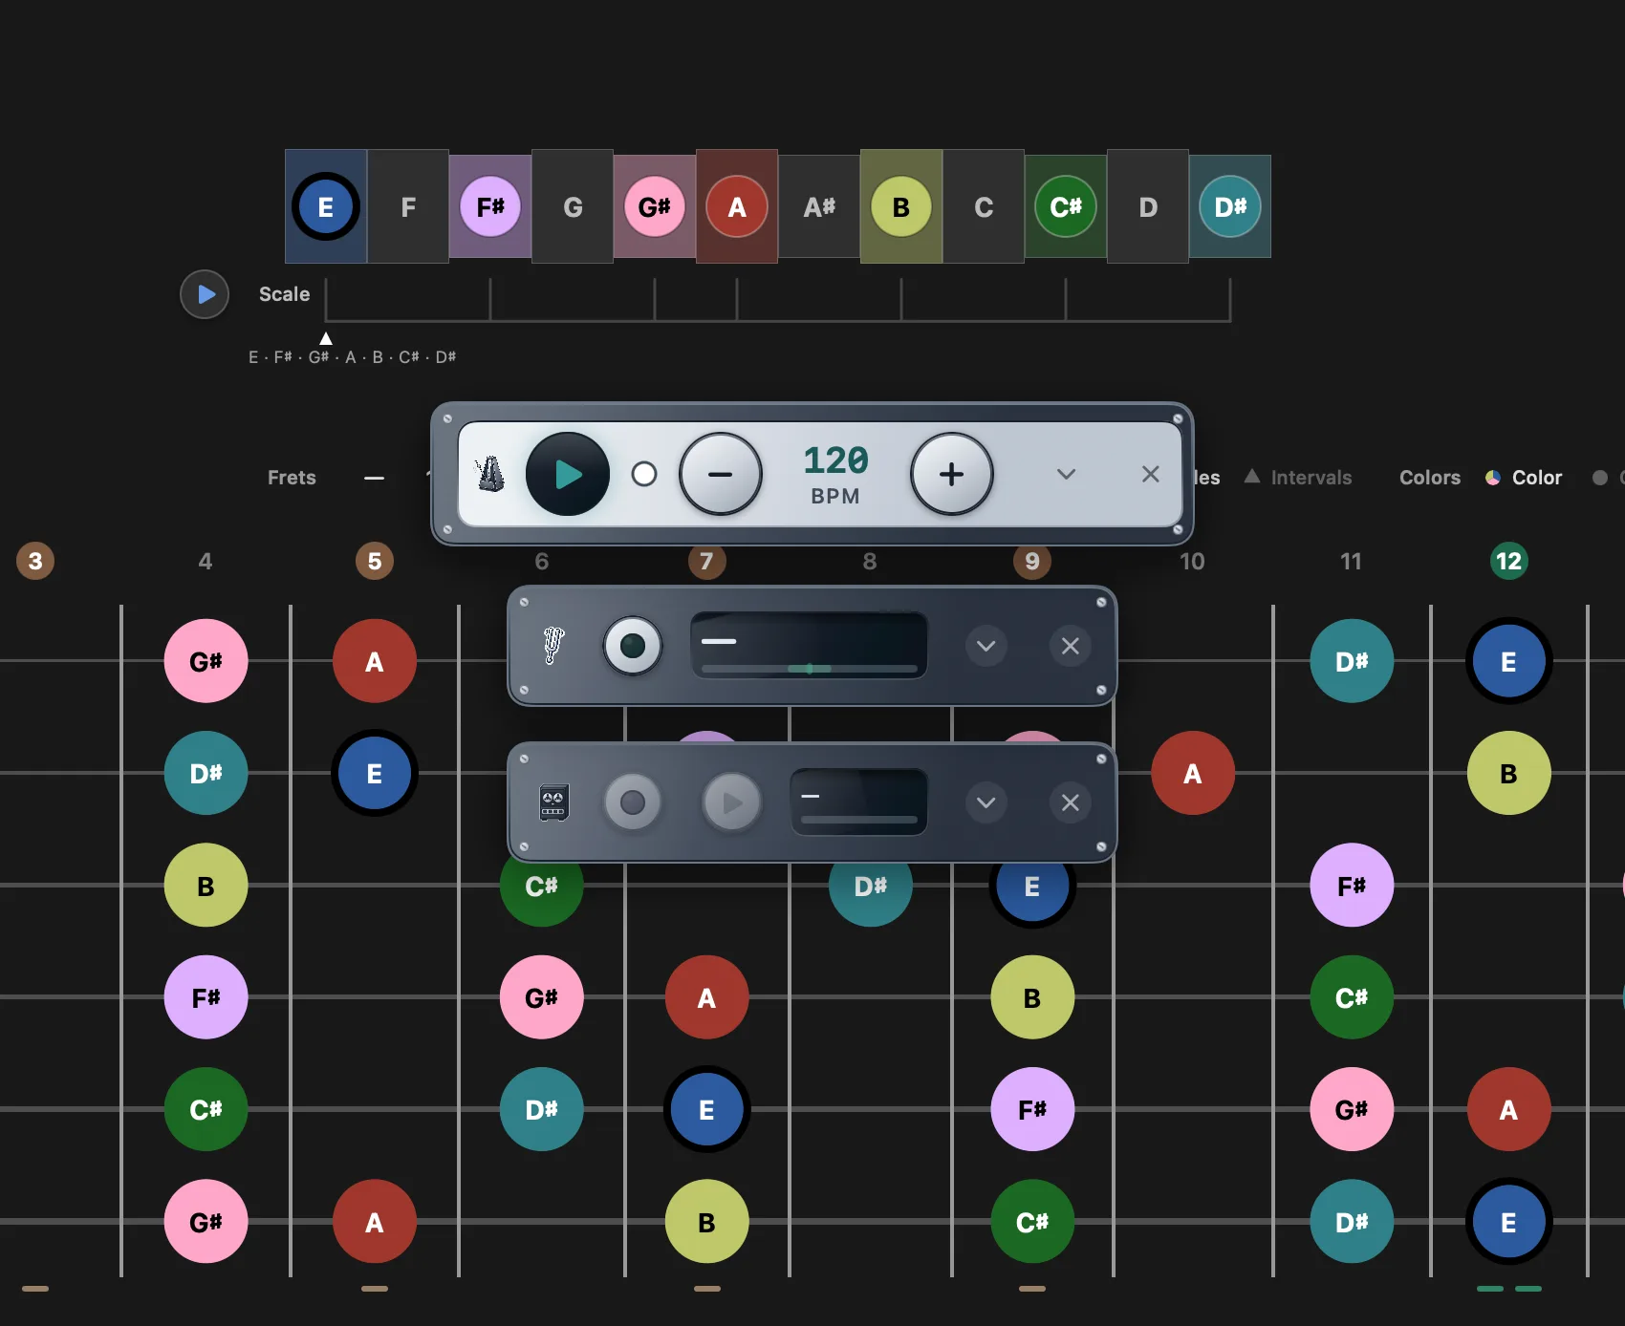Enable the A# note in the note selector row
Viewport: 1625px width, 1326px height.
819,206
